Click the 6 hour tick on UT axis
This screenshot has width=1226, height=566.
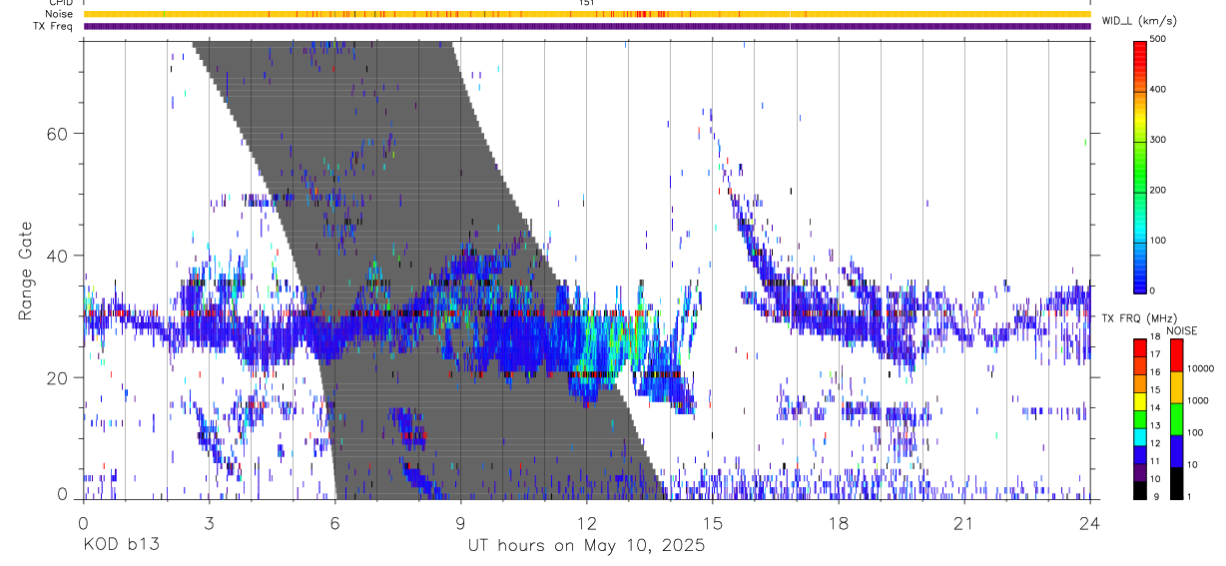pos(334,522)
